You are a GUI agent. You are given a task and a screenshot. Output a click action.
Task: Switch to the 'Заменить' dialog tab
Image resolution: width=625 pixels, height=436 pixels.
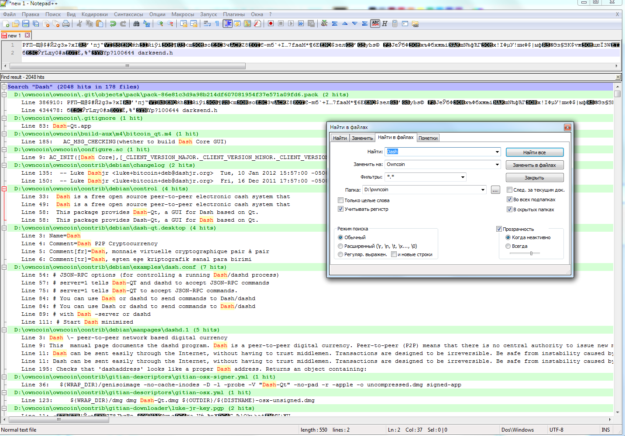pyautogui.click(x=362, y=138)
